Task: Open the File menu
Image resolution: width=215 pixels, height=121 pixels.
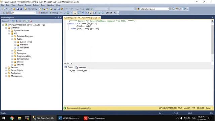Action: [3, 5]
